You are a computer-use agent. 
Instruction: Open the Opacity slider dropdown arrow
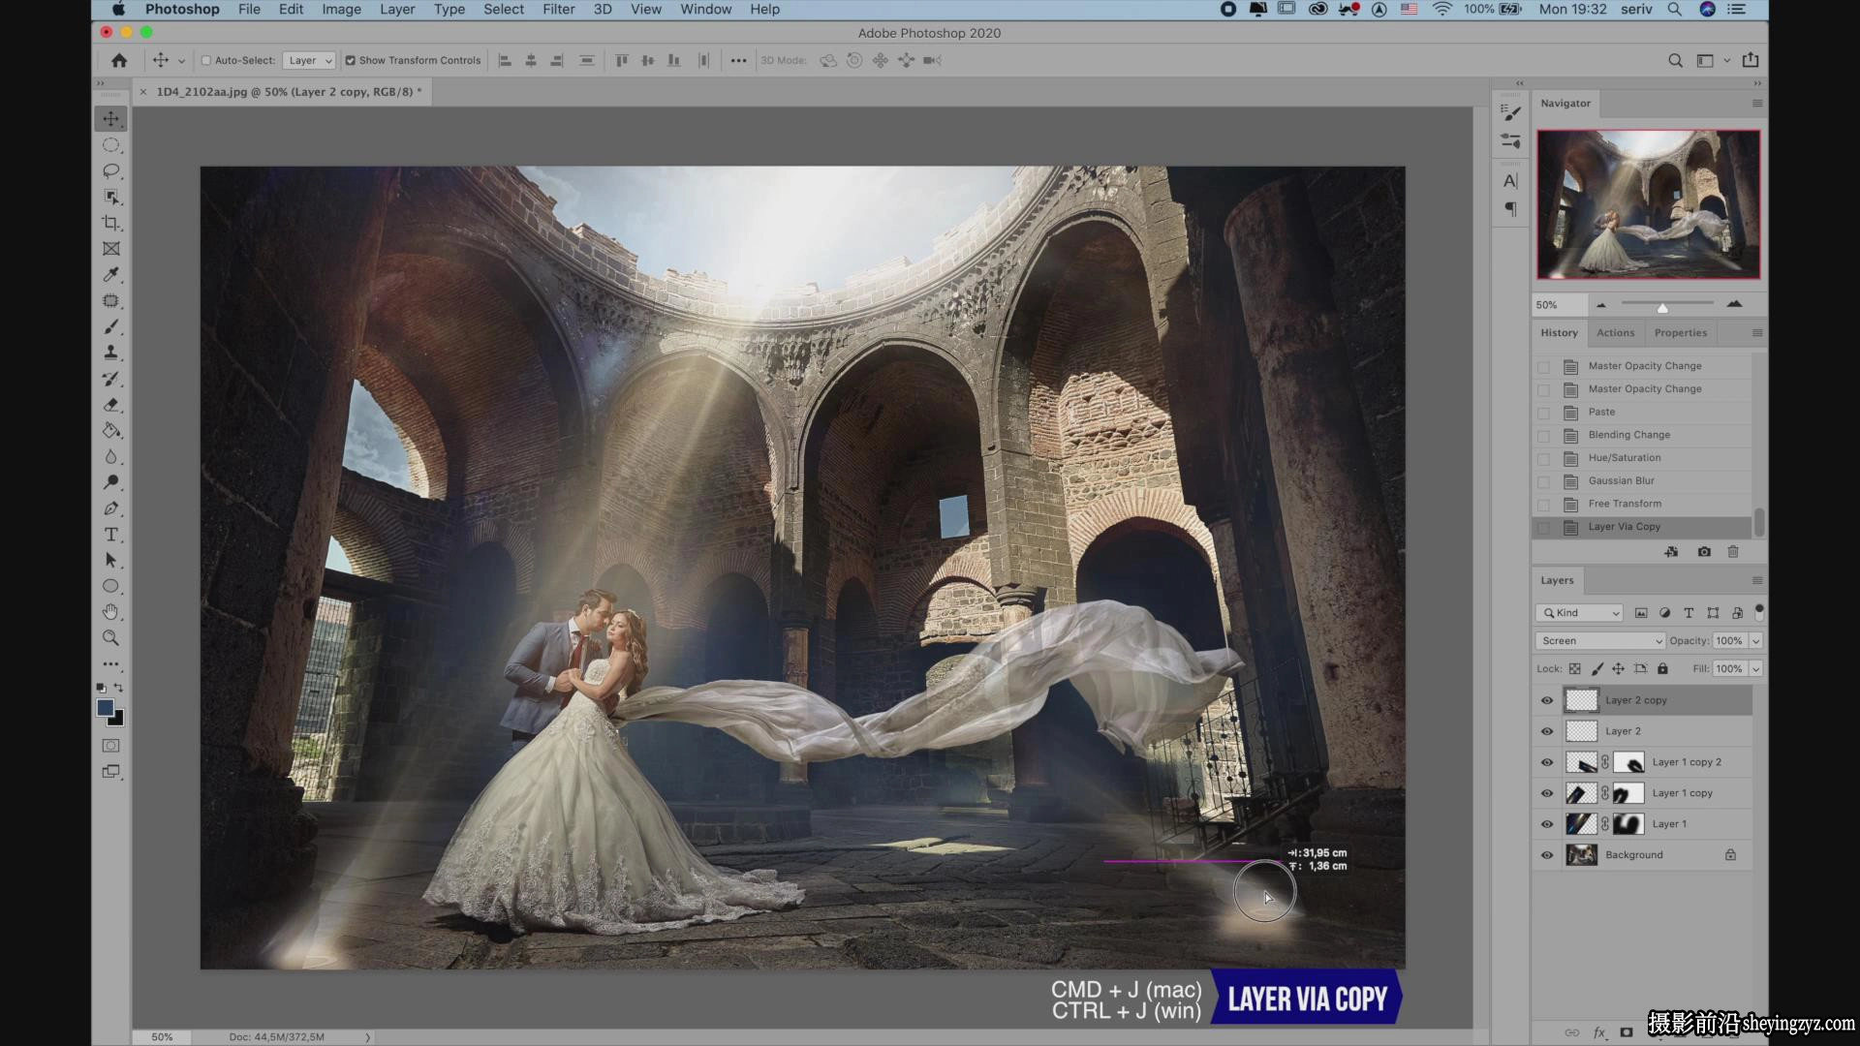pos(1755,641)
